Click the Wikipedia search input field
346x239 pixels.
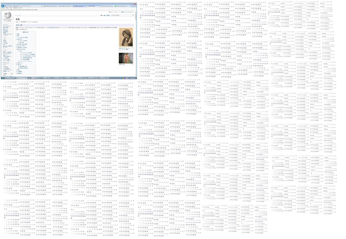pos(122,15)
